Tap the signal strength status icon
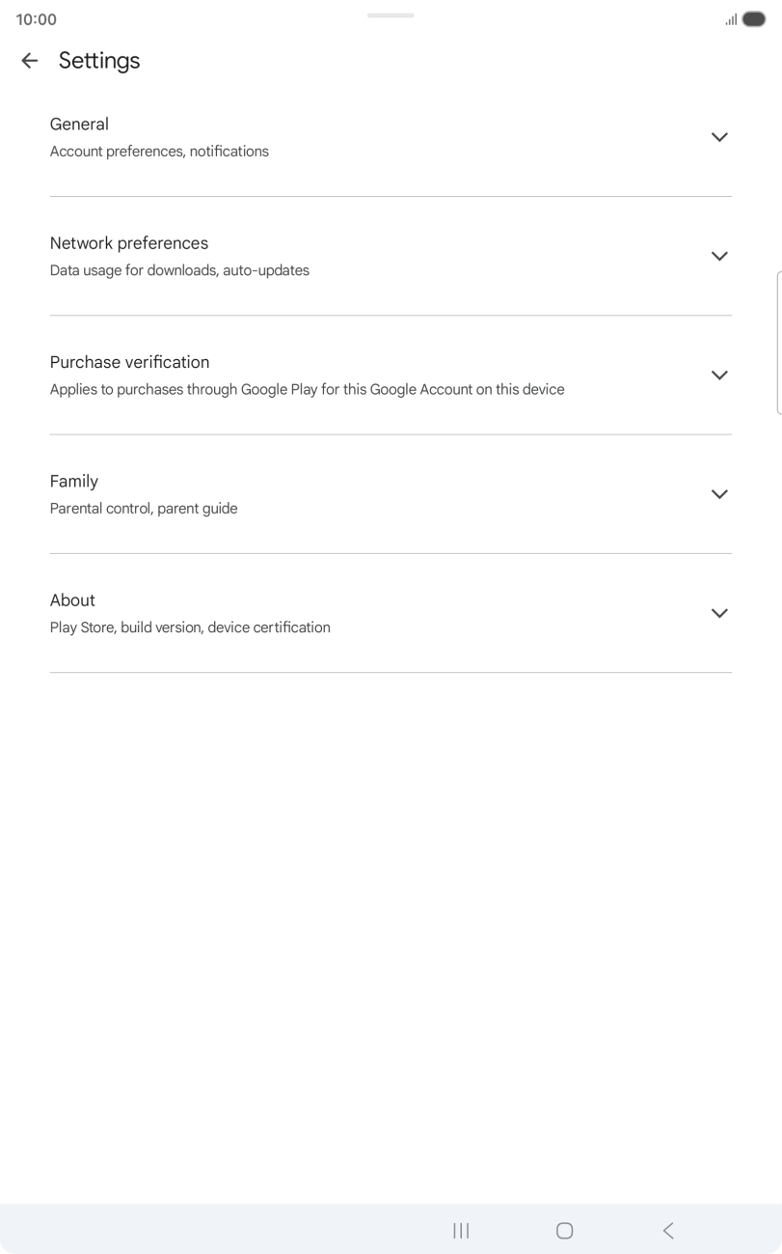 731,19
